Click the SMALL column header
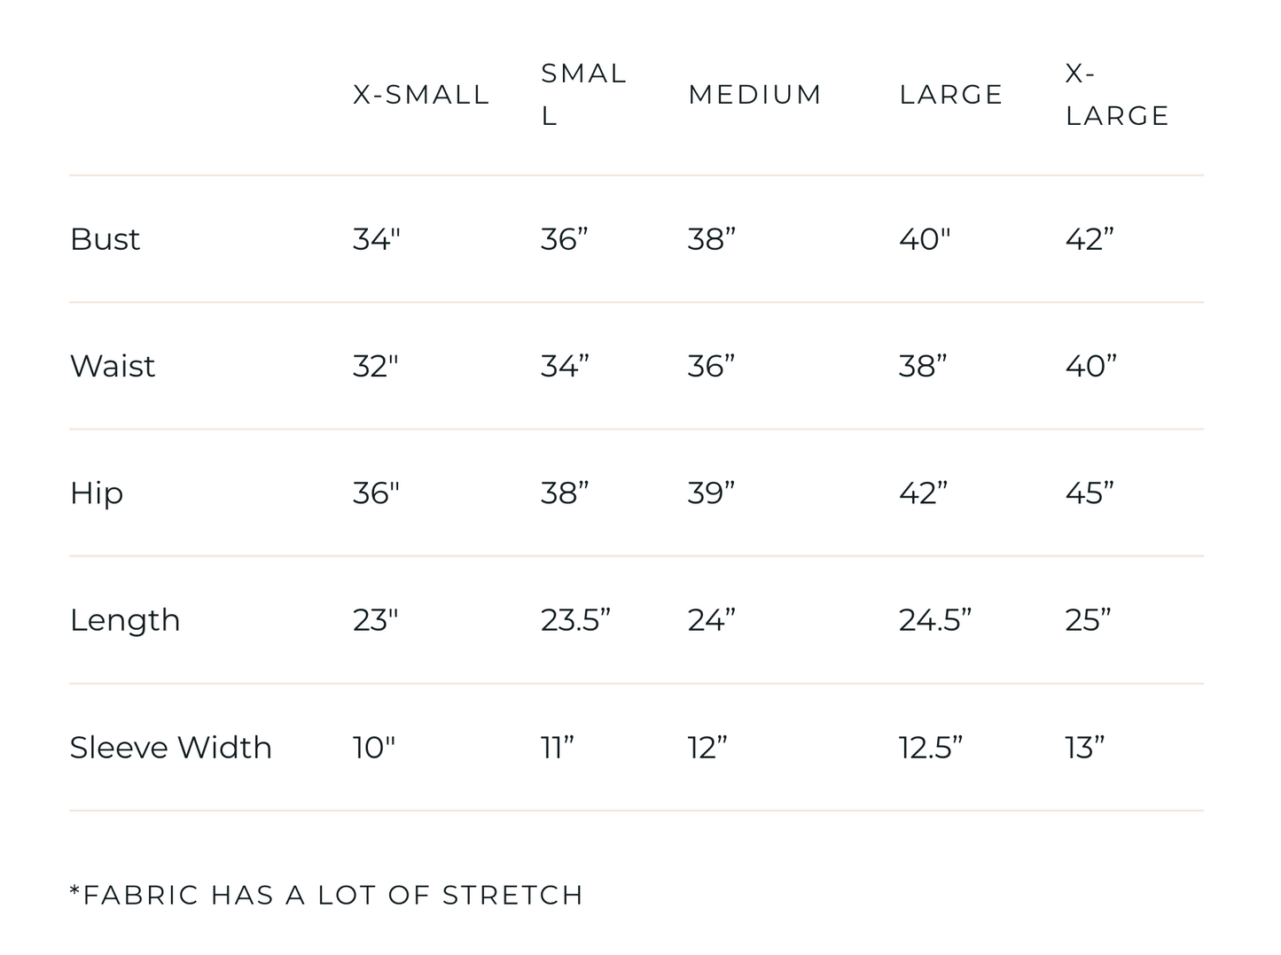This screenshot has width=1281, height=955. point(583,94)
